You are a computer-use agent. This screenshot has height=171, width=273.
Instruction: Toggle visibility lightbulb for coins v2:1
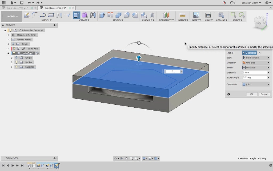pos(14,49)
